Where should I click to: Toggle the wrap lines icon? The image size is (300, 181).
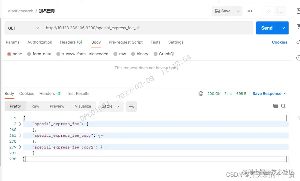[131, 107]
